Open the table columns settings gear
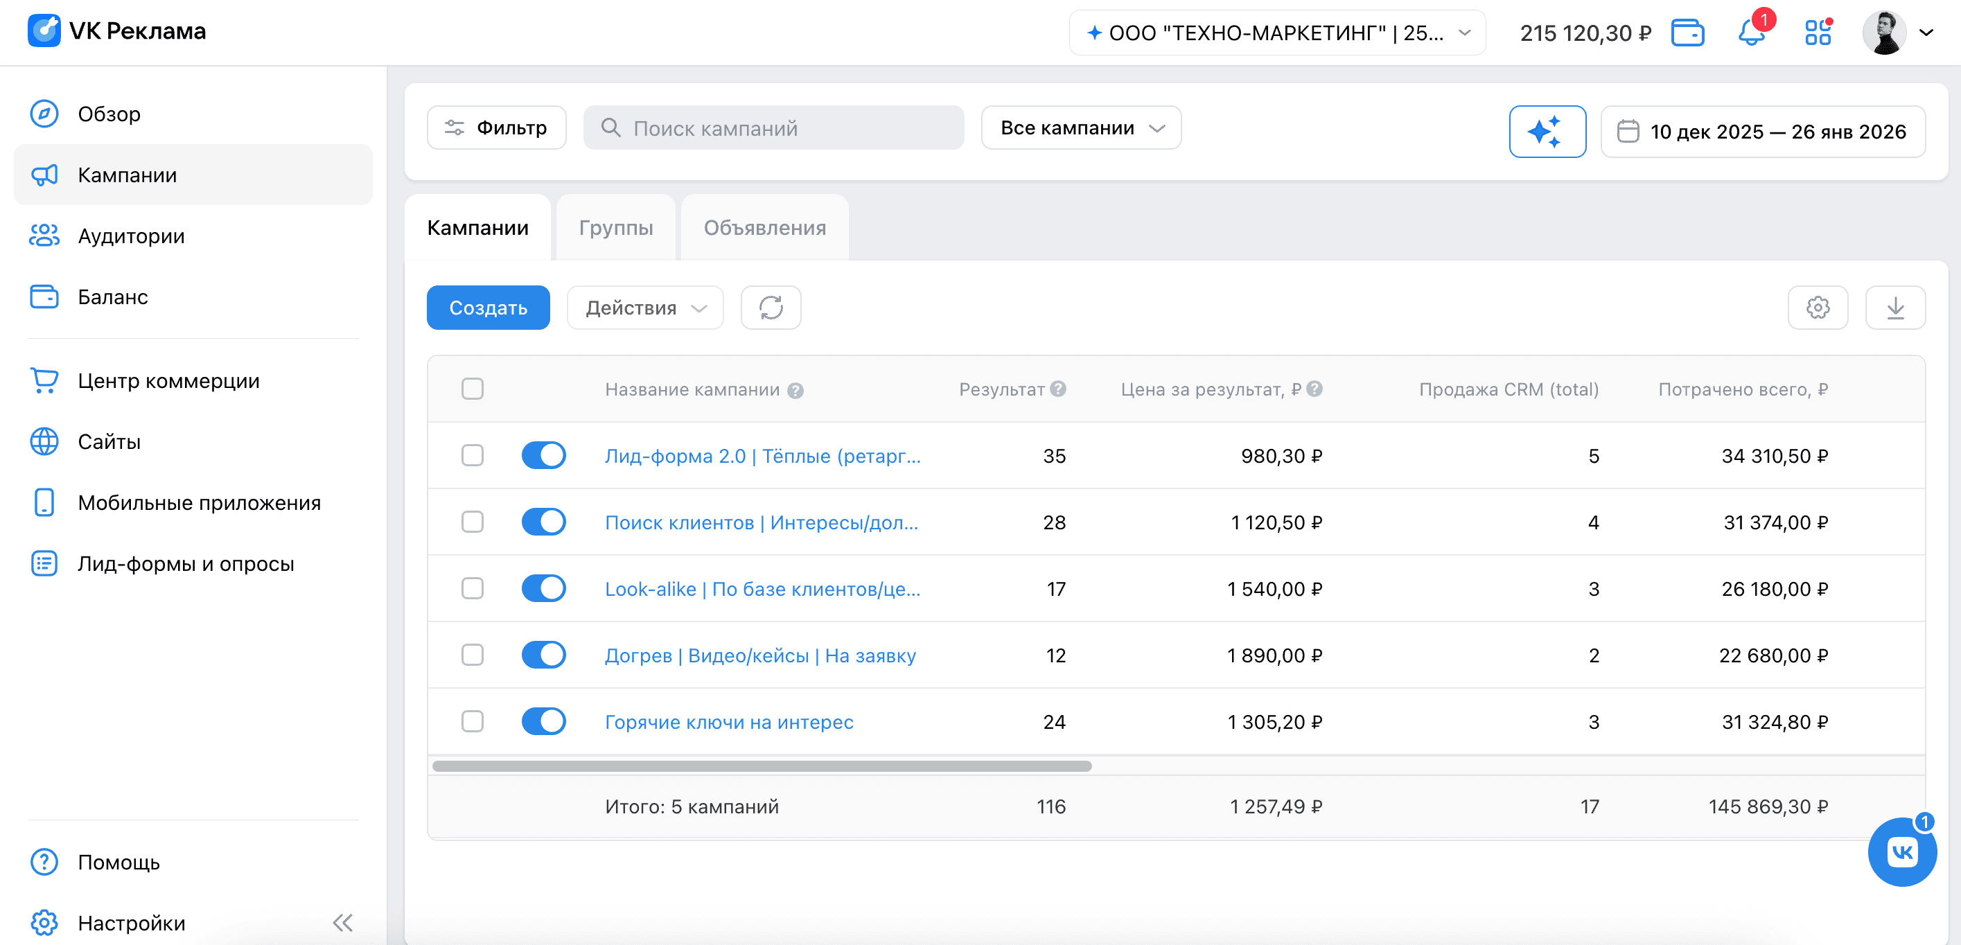Viewport: 1961px width, 945px height. [x=1818, y=308]
